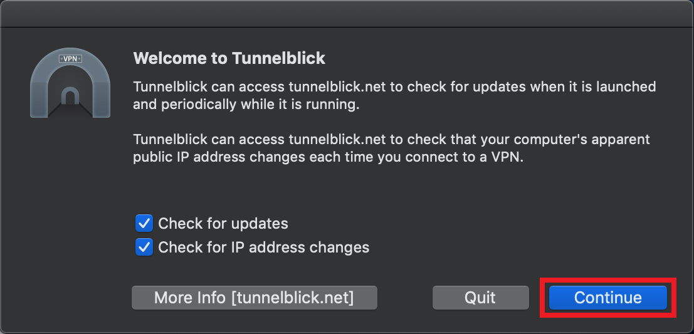Viewport: 694px width, 334px height.
Task: Click the "Welcome to Tunnelblick" heading
Action: point(229,58)
